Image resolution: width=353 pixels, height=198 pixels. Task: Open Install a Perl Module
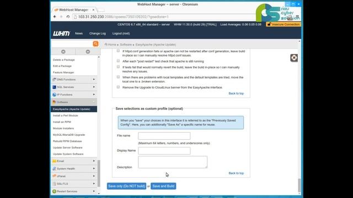coord(65,116)
